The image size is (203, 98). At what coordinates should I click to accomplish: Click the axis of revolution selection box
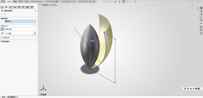20,21
